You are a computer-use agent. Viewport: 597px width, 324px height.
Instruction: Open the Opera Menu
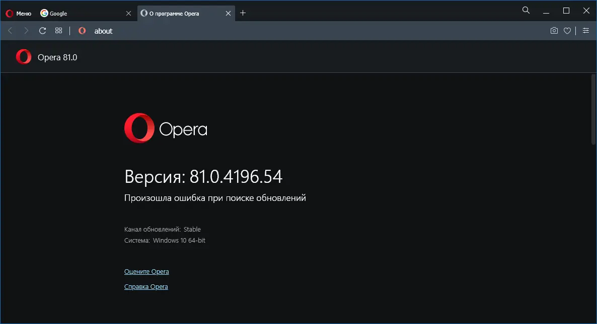click(18, 13)
